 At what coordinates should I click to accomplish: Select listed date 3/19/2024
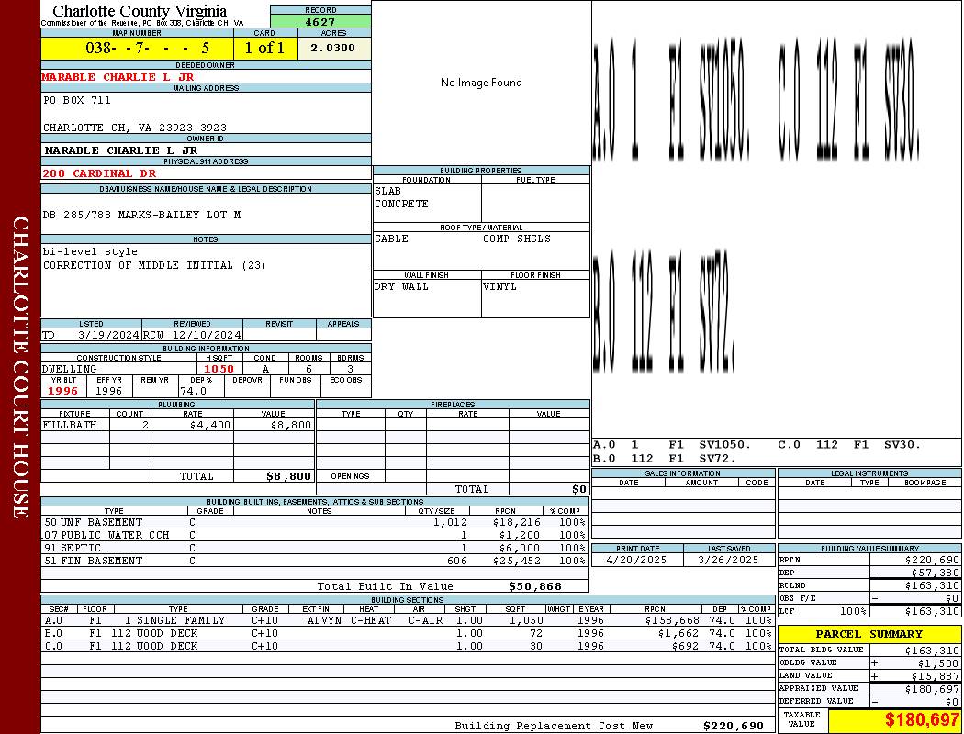tap(109, 336)
